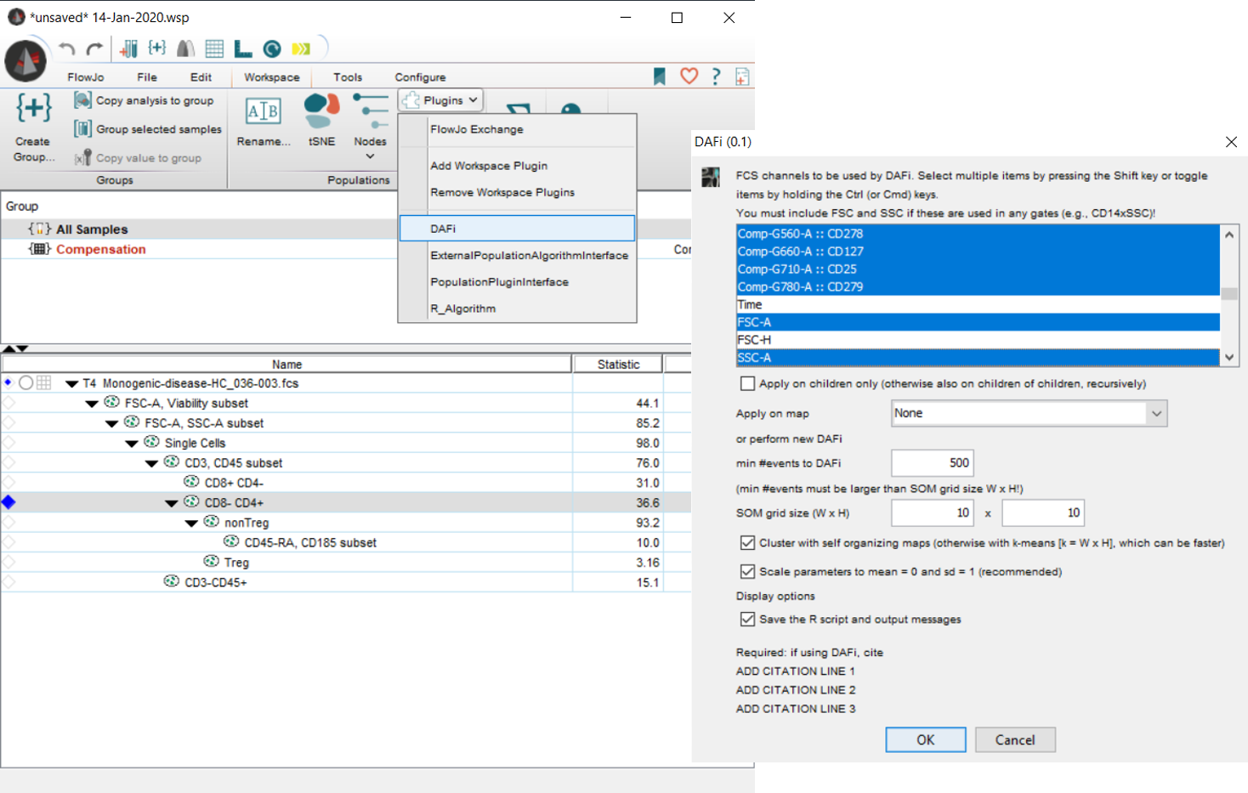Image resolution: width=1248 pixels, height=793 pixels.
Task: Click the puzzle piece Plugins icon
Action: point(411,100)
